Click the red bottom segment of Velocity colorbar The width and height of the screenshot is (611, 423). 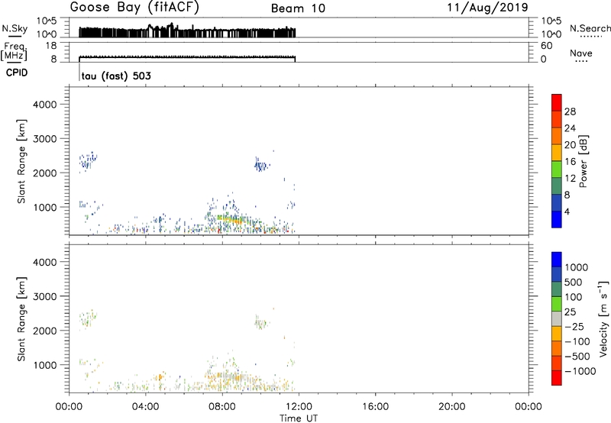557,378
